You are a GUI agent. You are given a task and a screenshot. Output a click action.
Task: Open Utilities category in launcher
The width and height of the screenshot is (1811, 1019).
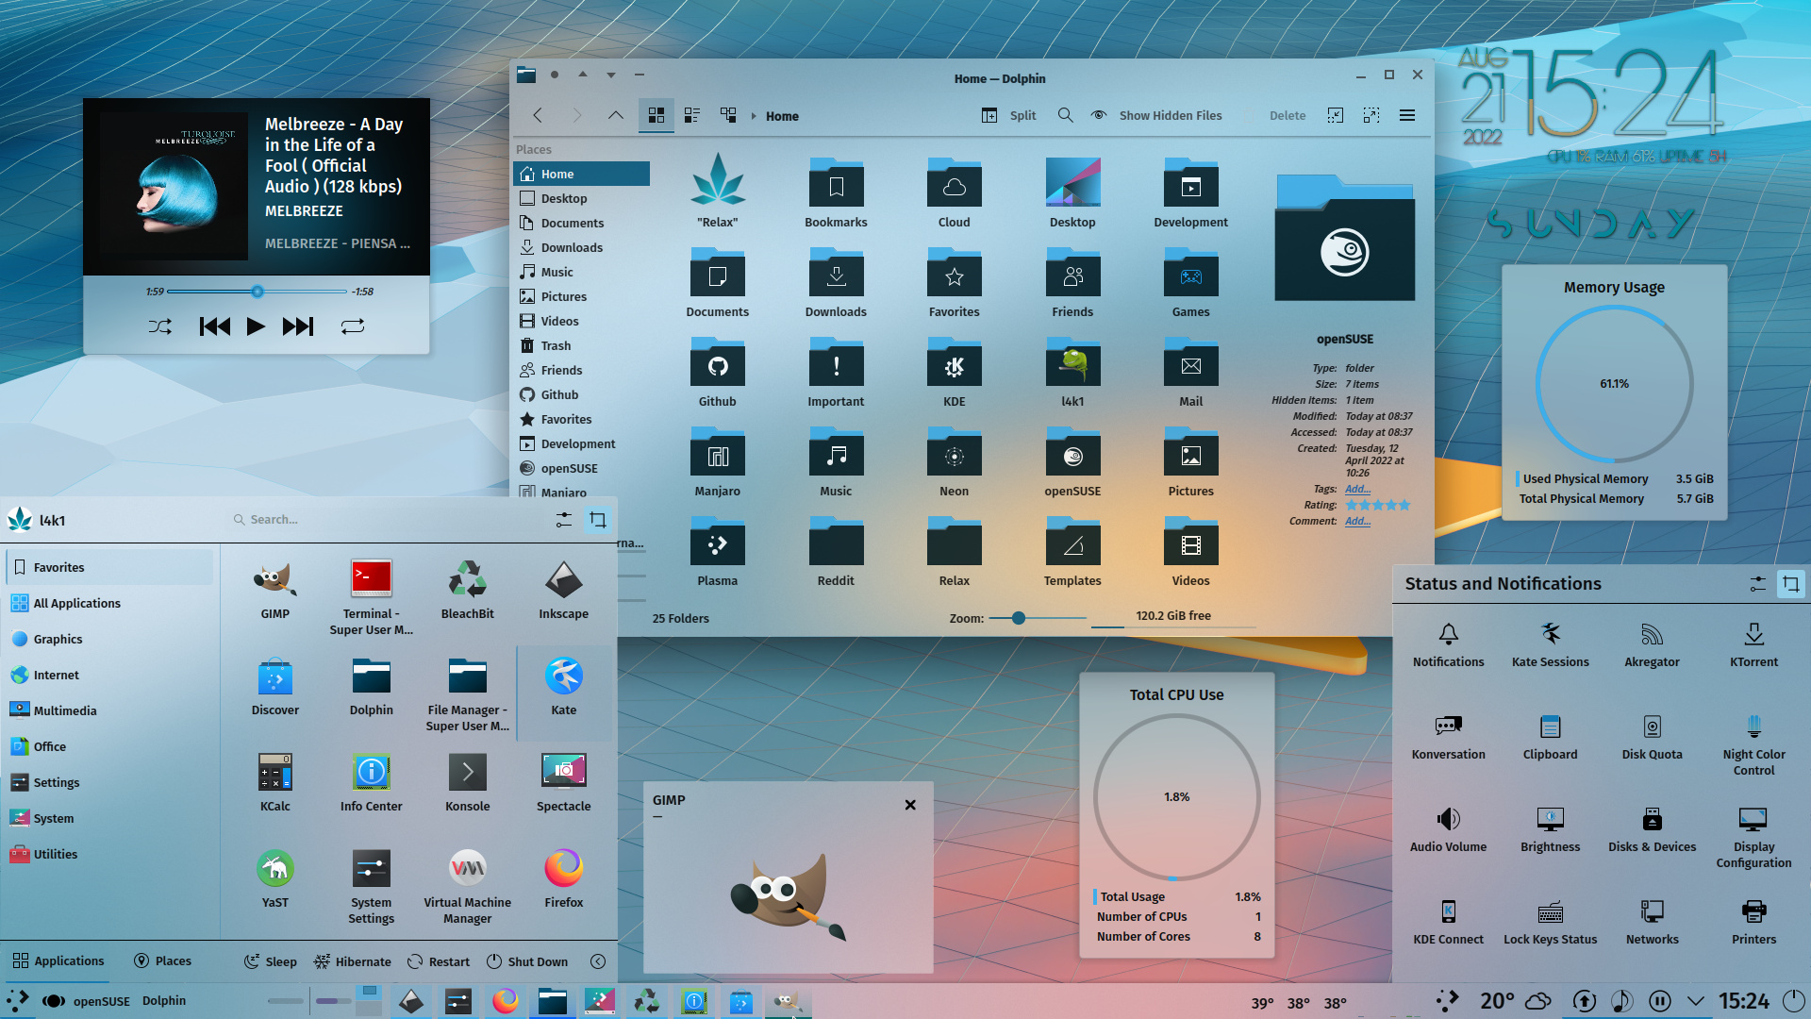tap(110, 854)
